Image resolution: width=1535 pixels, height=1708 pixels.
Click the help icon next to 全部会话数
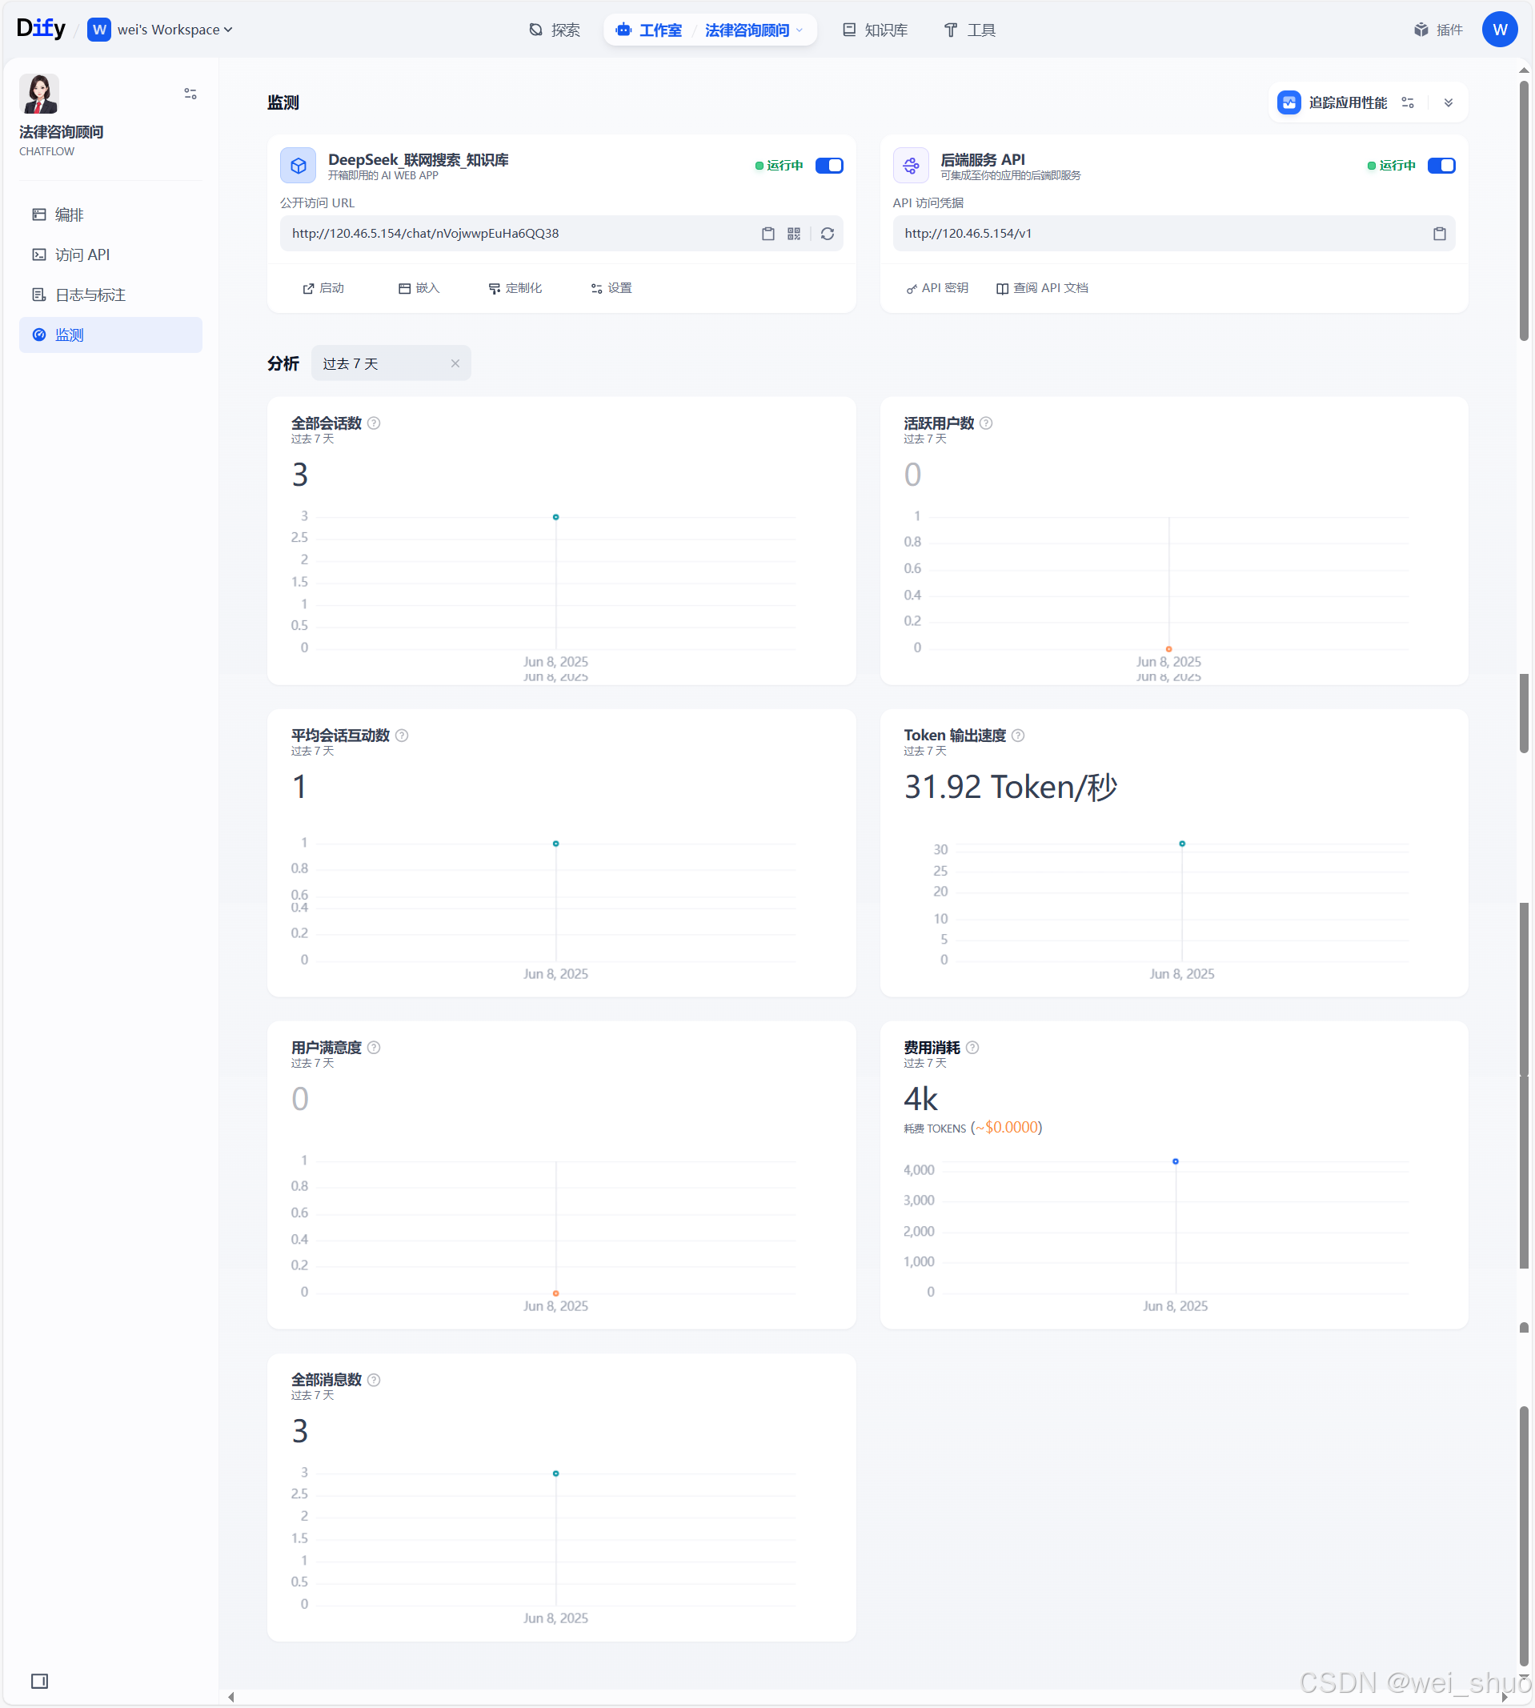tap(375, 423)
